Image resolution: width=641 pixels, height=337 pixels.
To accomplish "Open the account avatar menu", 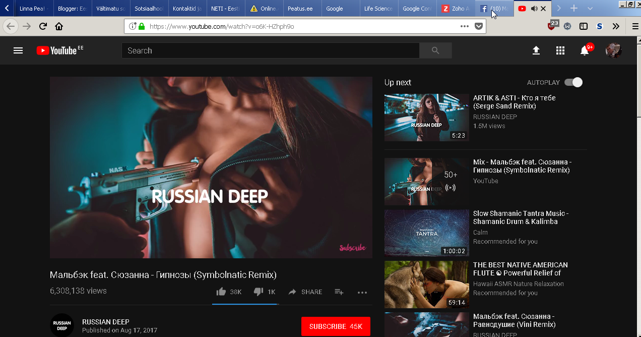I will tap(613, 50).
